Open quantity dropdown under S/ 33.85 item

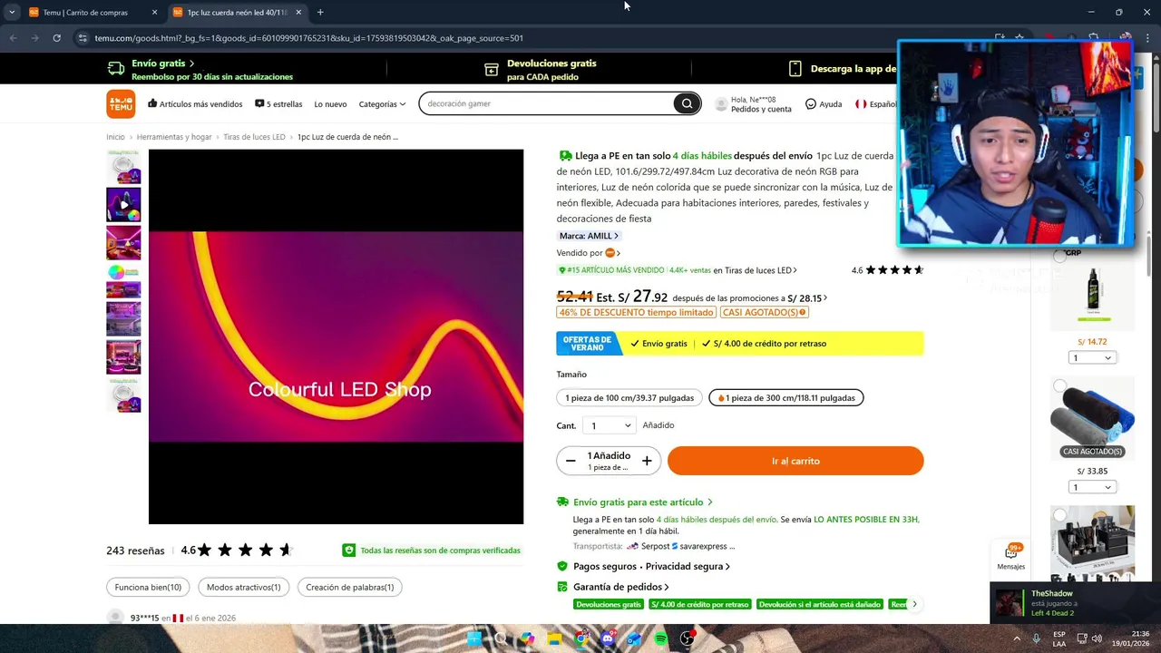(1092, 487)
